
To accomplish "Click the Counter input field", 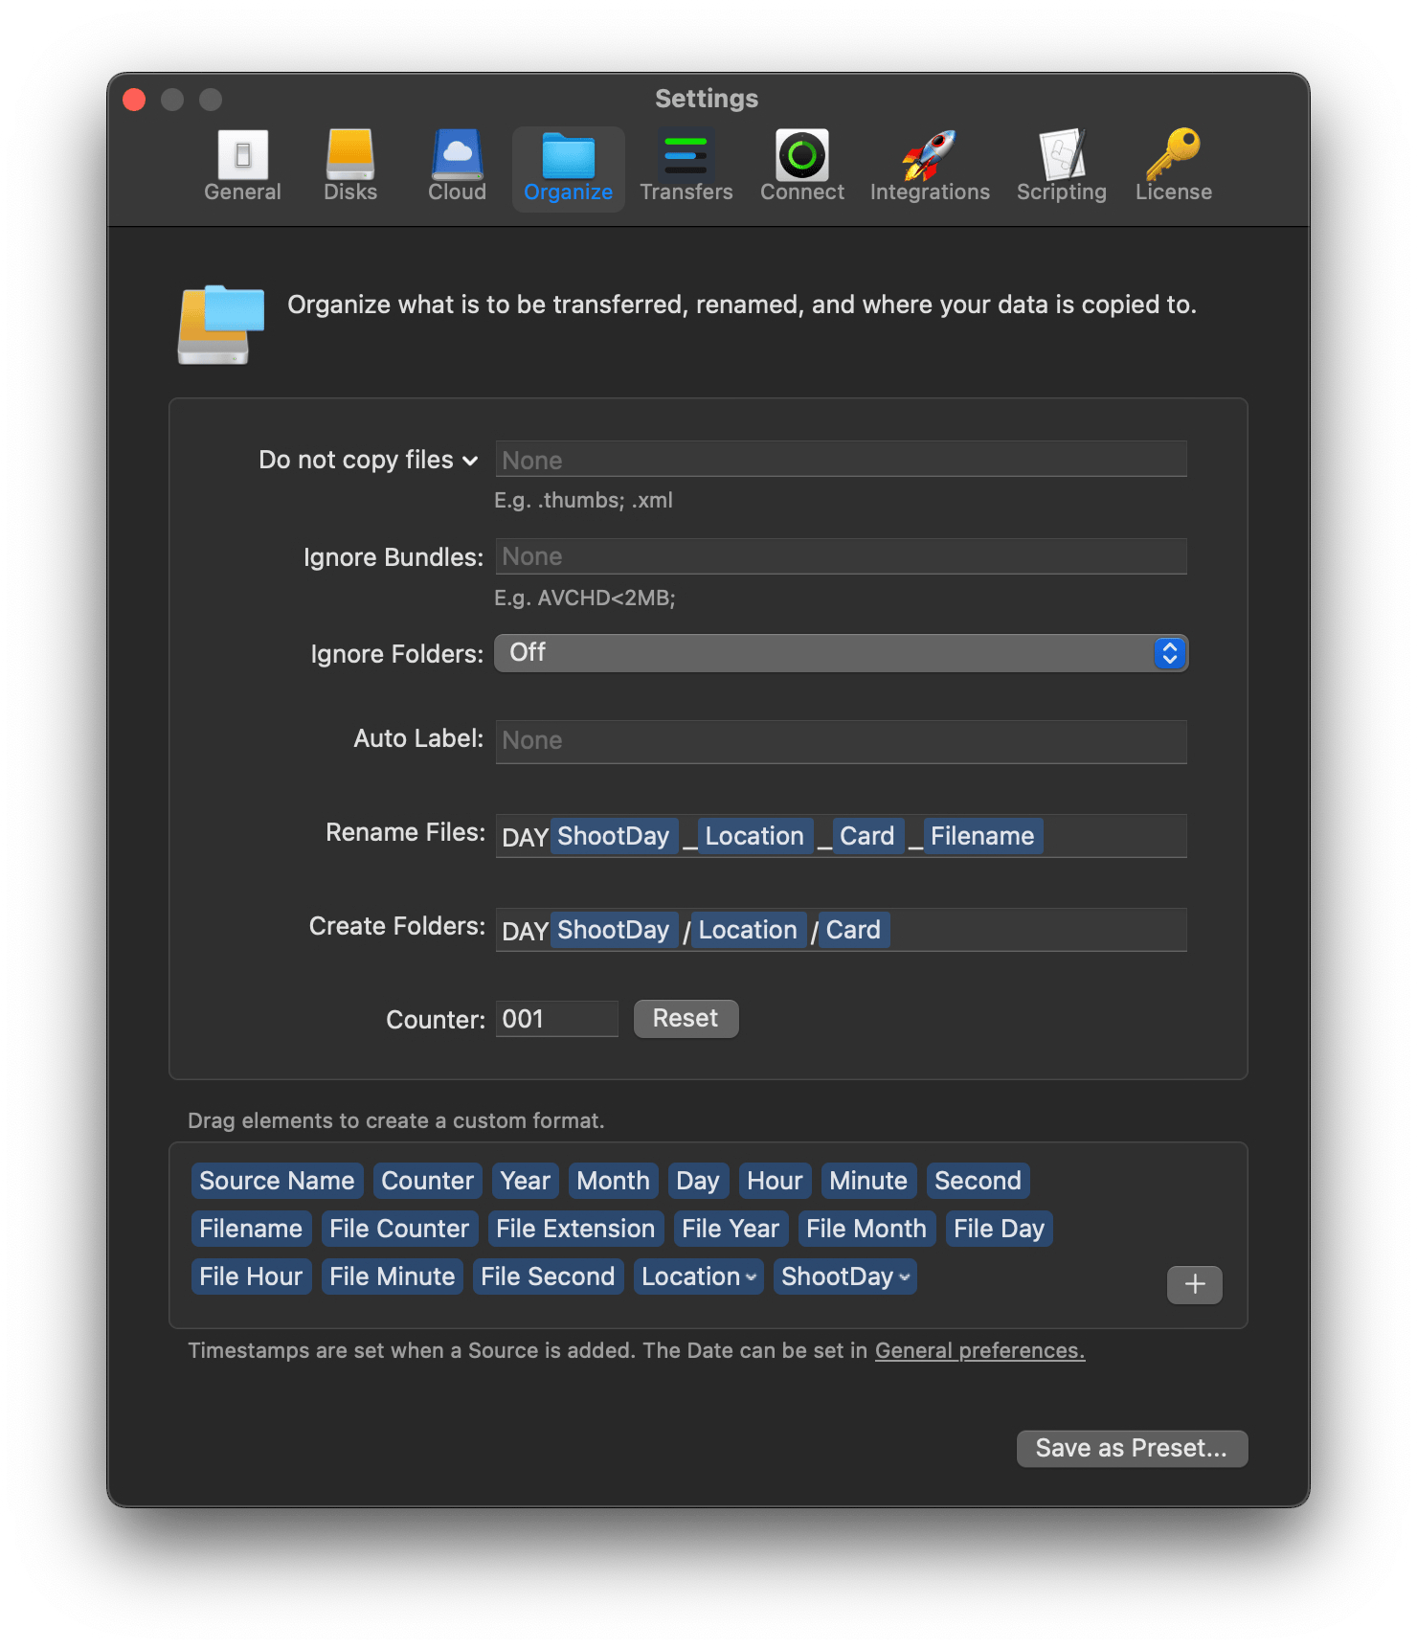I will (556, 1019).
